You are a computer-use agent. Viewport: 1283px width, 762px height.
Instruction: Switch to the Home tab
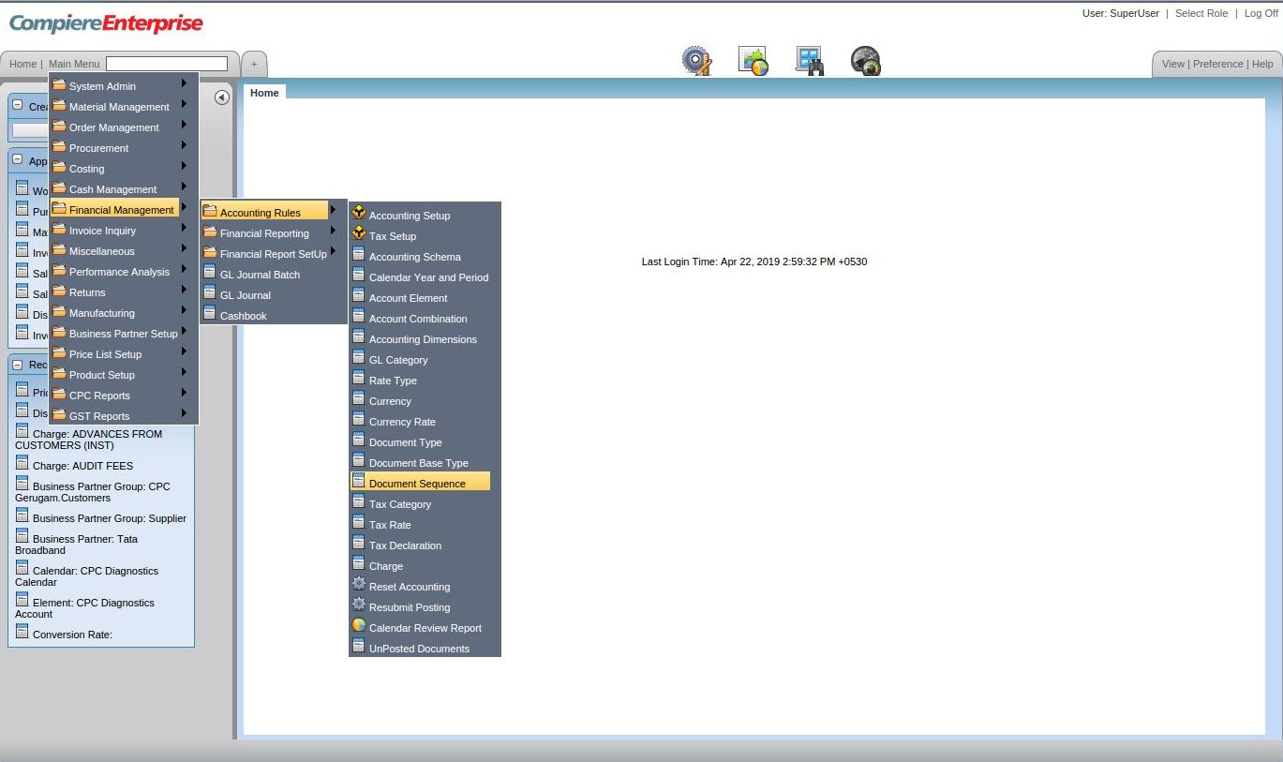264,92
